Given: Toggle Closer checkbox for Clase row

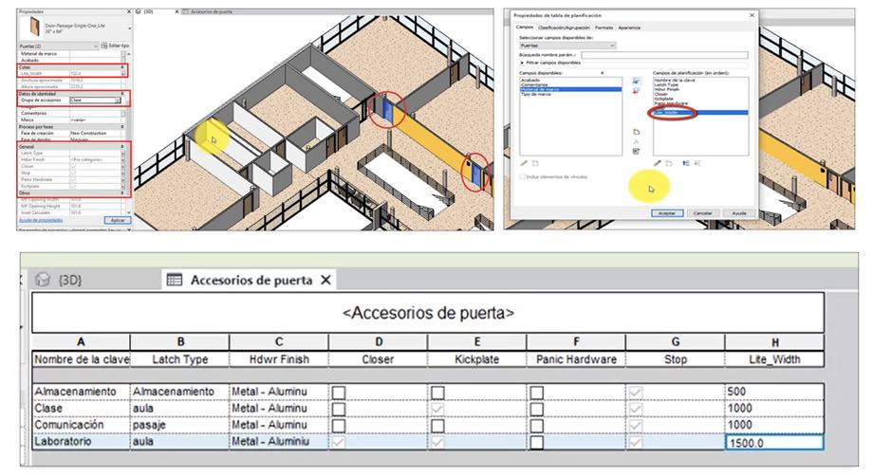Looking at the screenshot, I should tap(339, 410).
